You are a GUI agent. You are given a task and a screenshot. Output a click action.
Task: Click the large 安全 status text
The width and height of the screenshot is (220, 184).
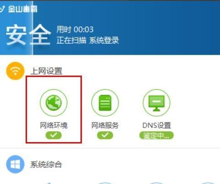tap(28, 35)
